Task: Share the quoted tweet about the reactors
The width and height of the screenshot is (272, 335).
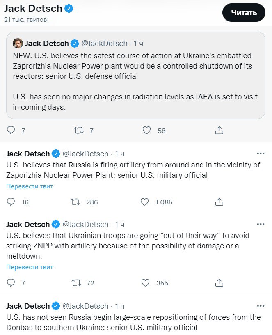Action: tap(219, 131)
